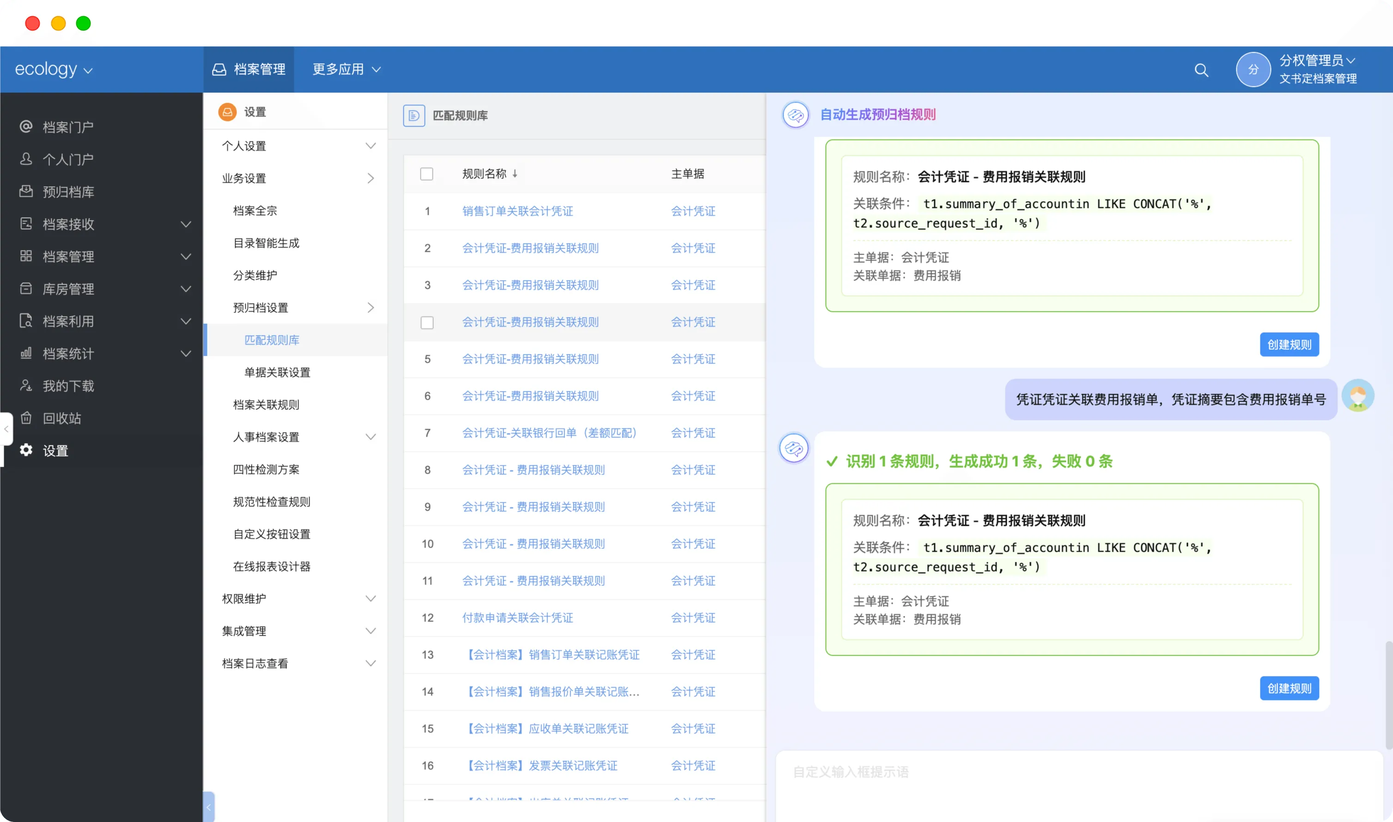Expand 档案管理 sidebar chevron
Screen dimensions: 1393x822
click(x=186, y=256)
